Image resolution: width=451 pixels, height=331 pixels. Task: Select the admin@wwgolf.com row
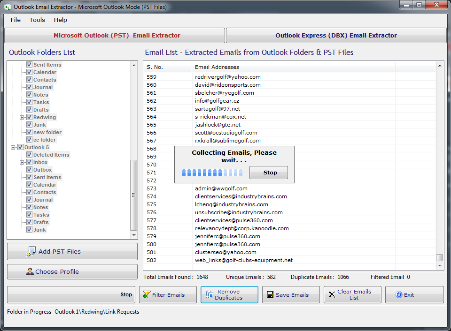290,188
